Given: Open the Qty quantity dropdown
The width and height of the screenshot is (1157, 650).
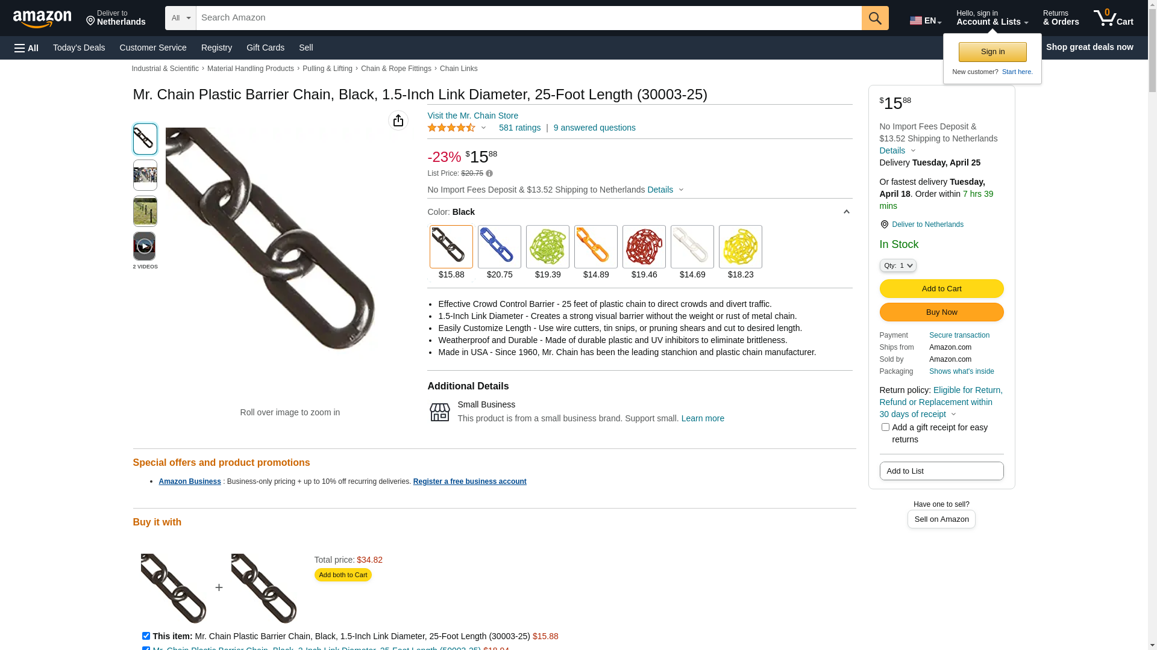Looking at the screenshot, I should 898,265.
